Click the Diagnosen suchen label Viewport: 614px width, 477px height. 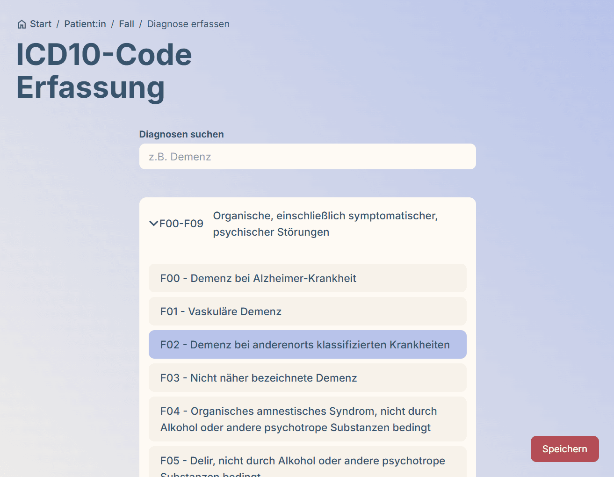(181, 134)
